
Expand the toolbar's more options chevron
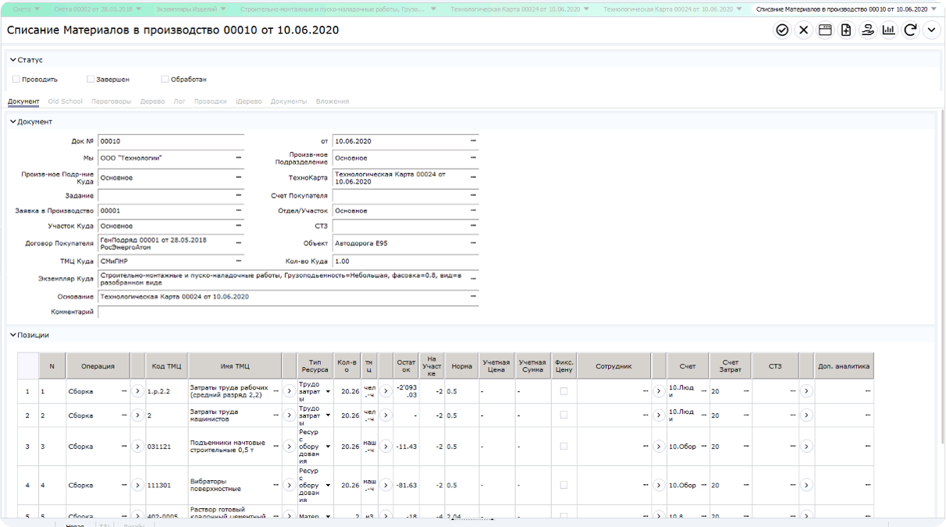[x=931, y=30]
